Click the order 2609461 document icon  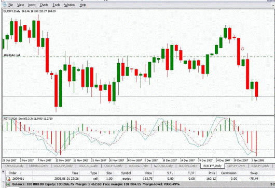pyautogui.click(x=8, y=179)
